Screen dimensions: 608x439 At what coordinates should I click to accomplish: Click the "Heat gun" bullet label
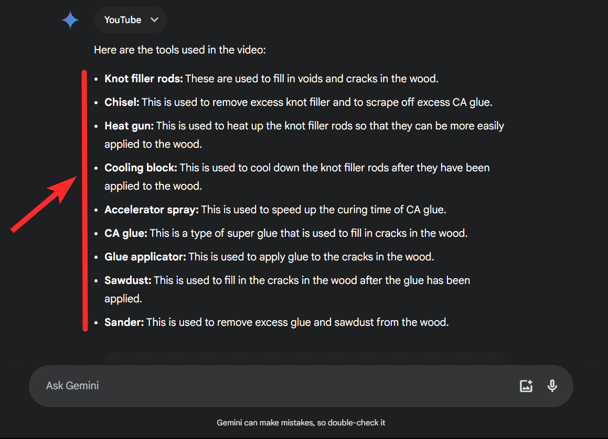129,126
